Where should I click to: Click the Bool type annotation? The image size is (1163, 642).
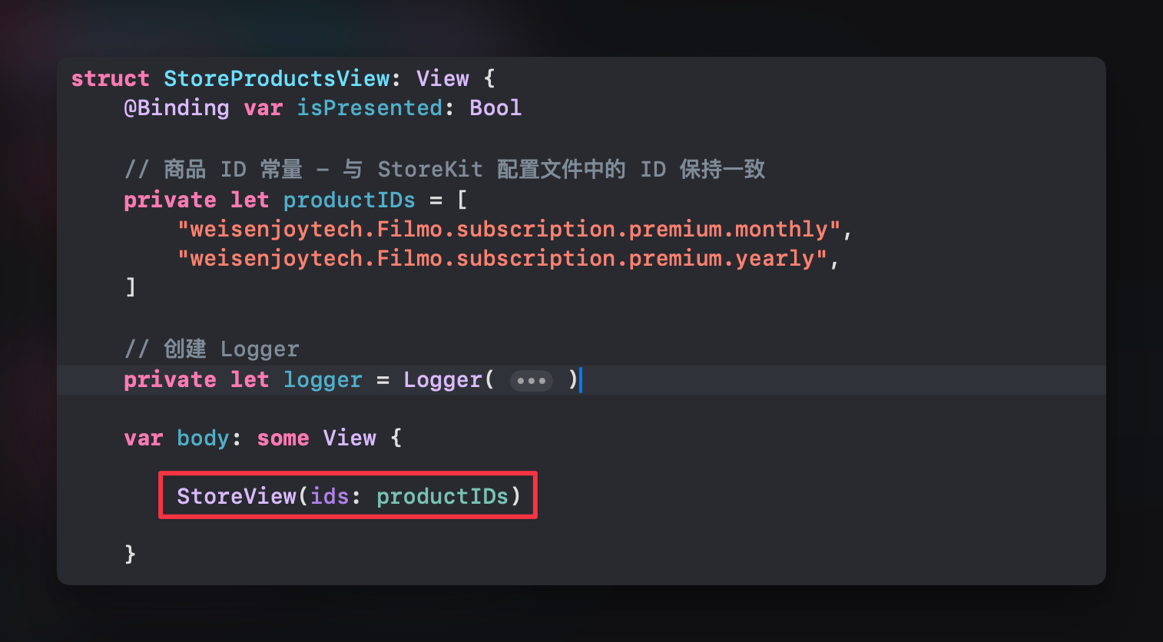[x=495, y=108]
